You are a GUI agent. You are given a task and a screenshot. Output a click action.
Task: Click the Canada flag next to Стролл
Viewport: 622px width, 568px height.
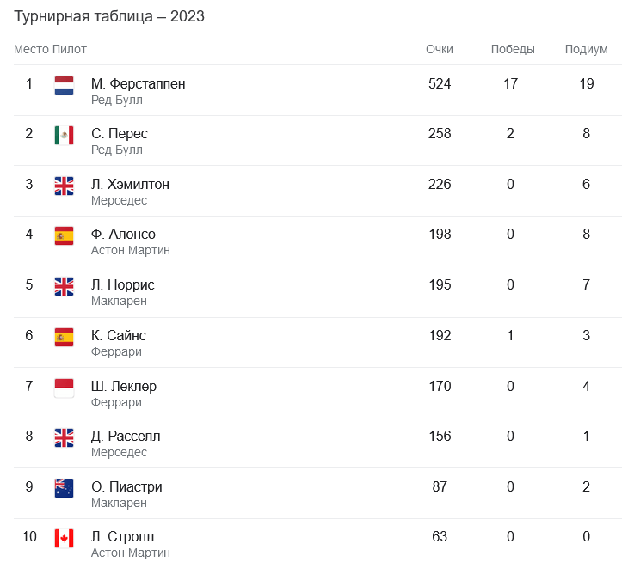pos(64,539)
